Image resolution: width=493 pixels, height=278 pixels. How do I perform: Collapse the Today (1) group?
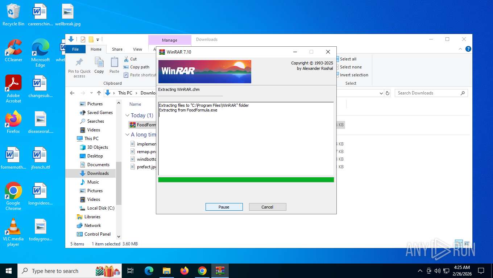(x=127, y=115)
